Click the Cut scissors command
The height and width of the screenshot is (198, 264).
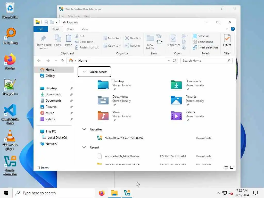(x=80, y=36)
